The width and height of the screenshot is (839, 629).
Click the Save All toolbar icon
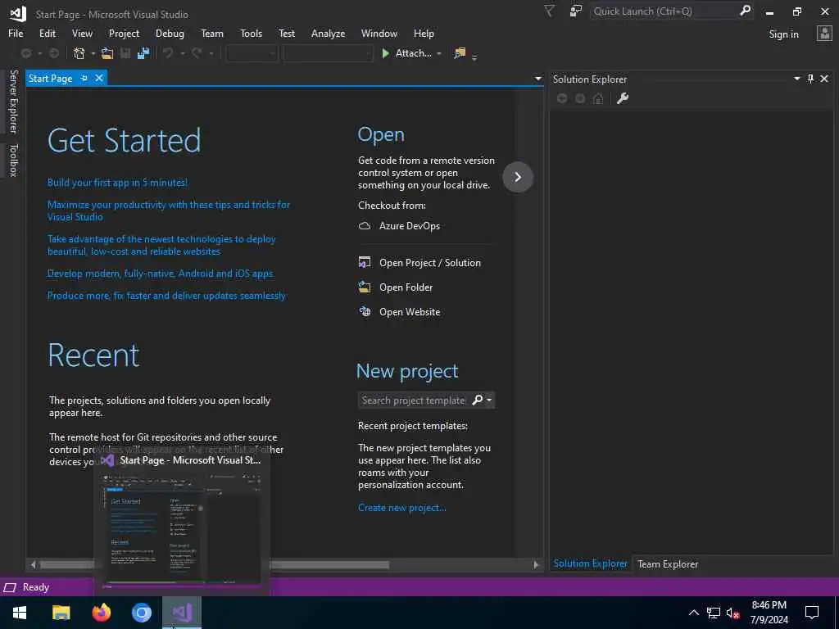tap(143, 53)
